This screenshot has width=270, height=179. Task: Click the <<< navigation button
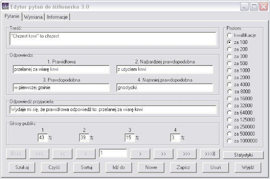coord(39,154)
